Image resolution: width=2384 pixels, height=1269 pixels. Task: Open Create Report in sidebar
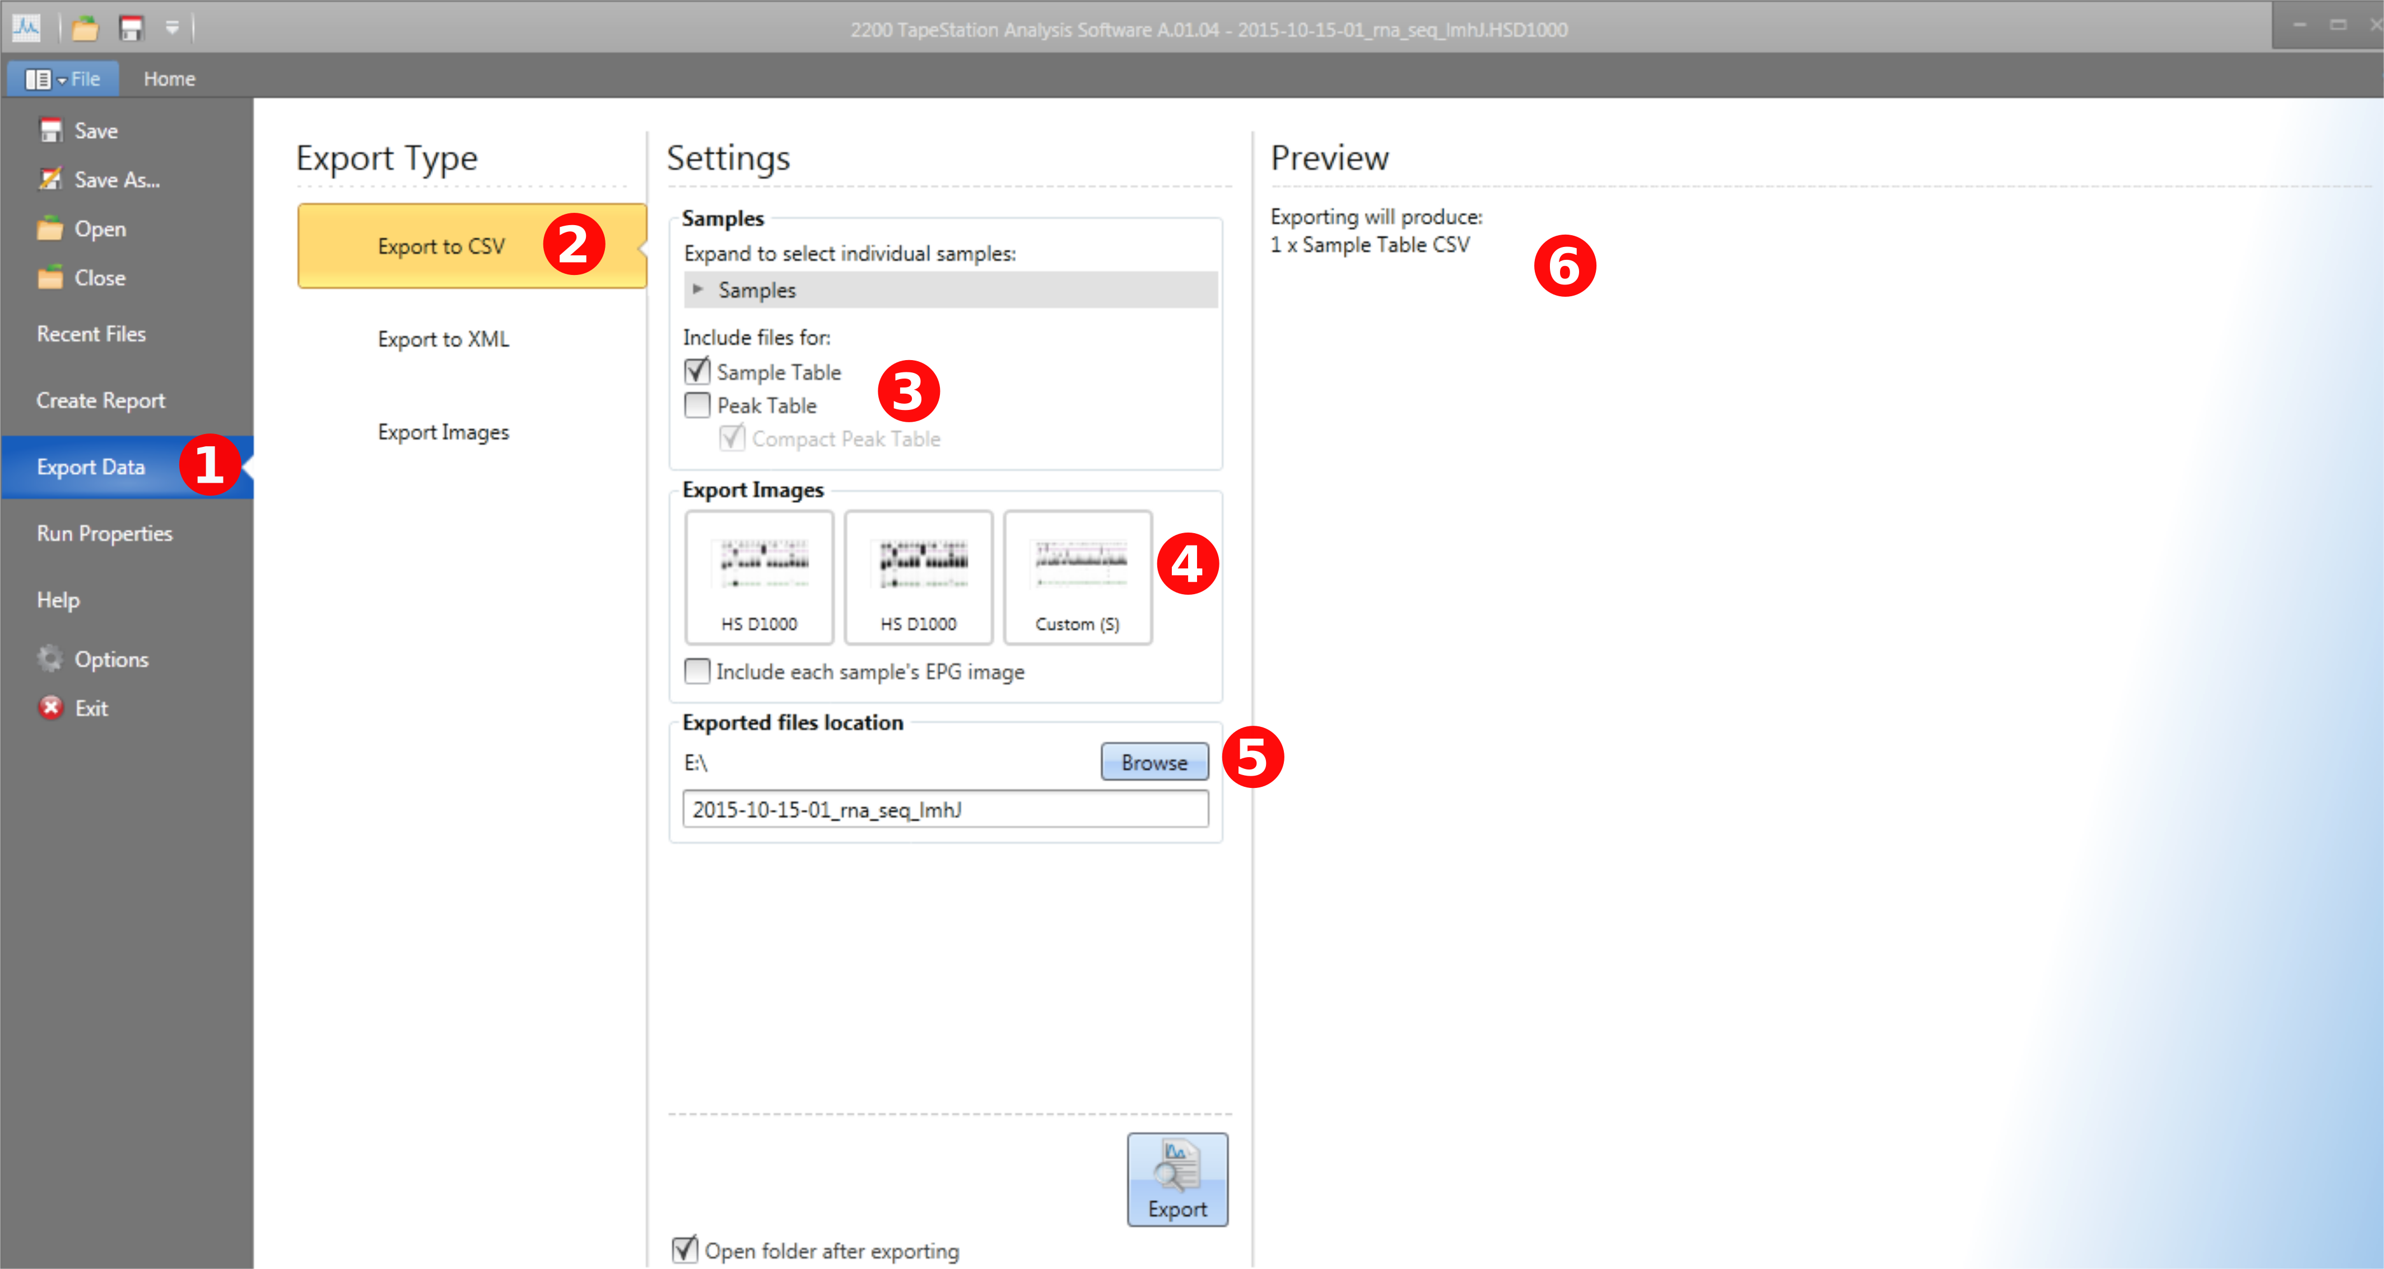[101, 400]
